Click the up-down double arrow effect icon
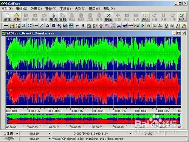The image size is (189, 142). (83, 26)
